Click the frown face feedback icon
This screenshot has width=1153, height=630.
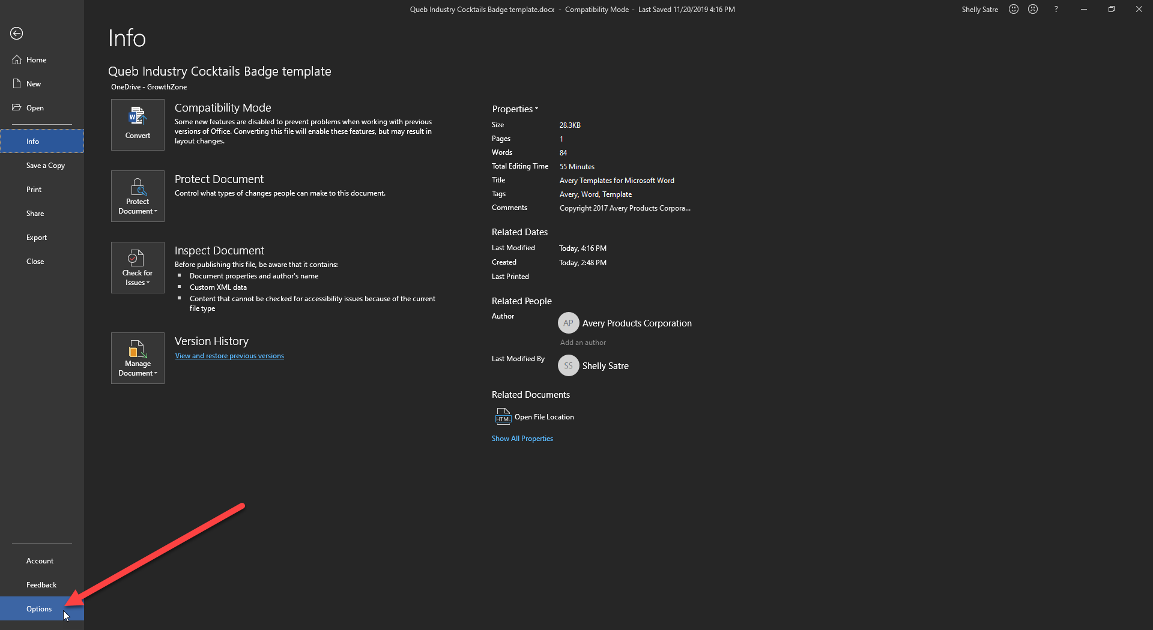[1033, 10]
